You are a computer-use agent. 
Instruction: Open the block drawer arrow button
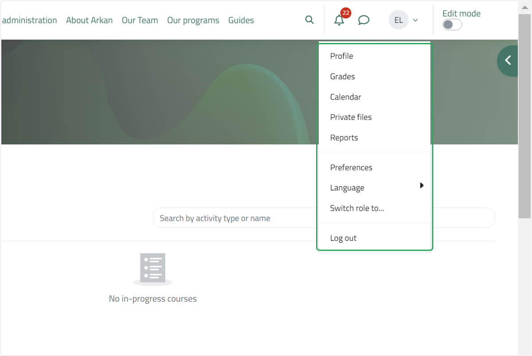coord(508,61)
